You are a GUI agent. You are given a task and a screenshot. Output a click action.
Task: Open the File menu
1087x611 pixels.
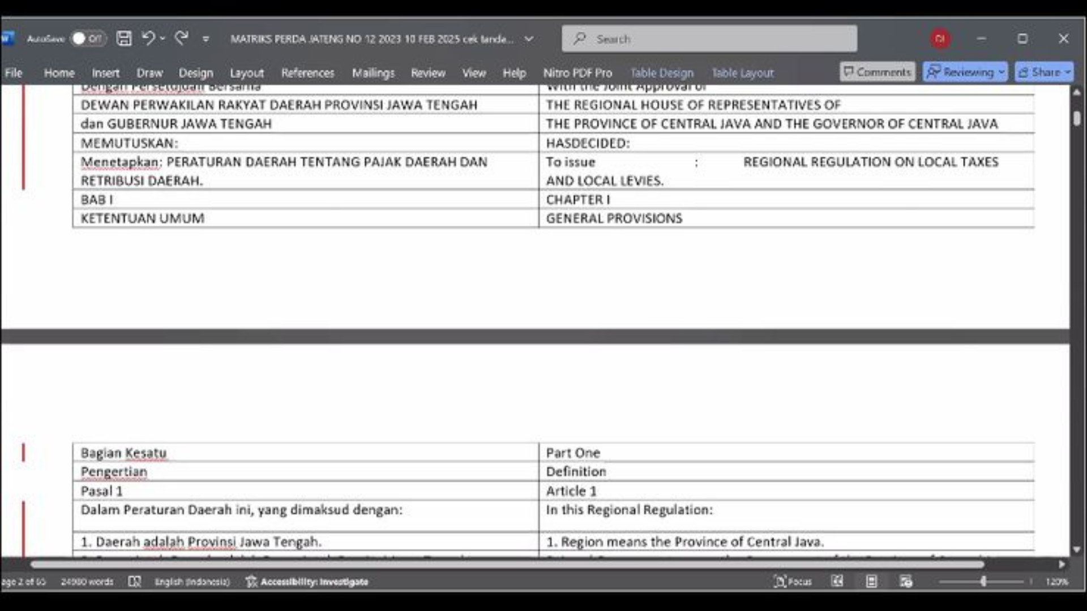pyautogui.click(x=14, y=73)
